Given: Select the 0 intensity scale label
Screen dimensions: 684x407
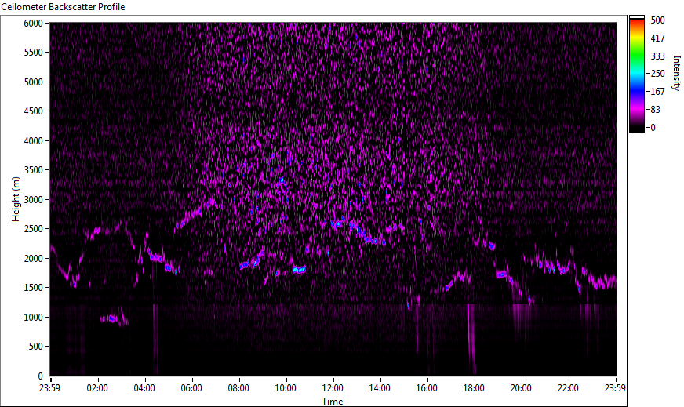Looking at the screenshot, I should (x=653, y=127).
